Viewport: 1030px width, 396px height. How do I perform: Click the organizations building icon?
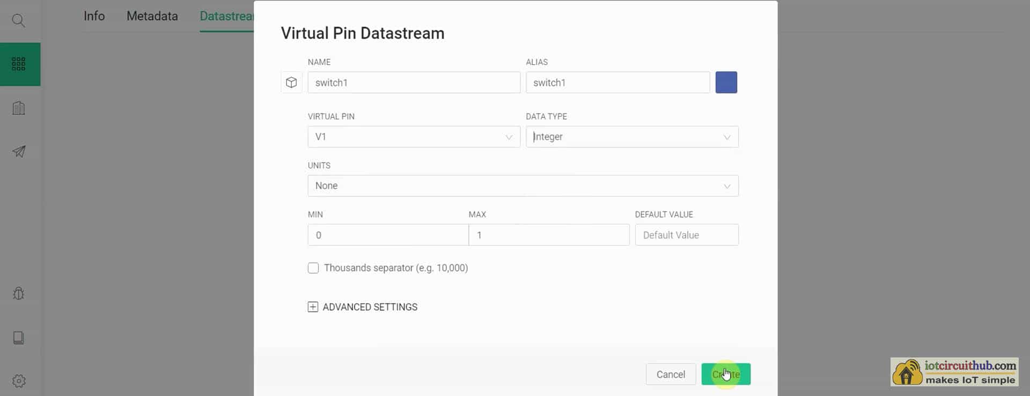[x=19, y=108]
